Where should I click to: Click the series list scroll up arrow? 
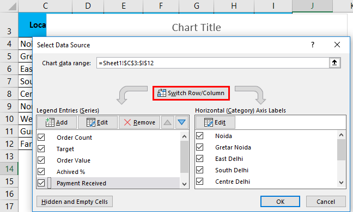(x=184, y=136)
